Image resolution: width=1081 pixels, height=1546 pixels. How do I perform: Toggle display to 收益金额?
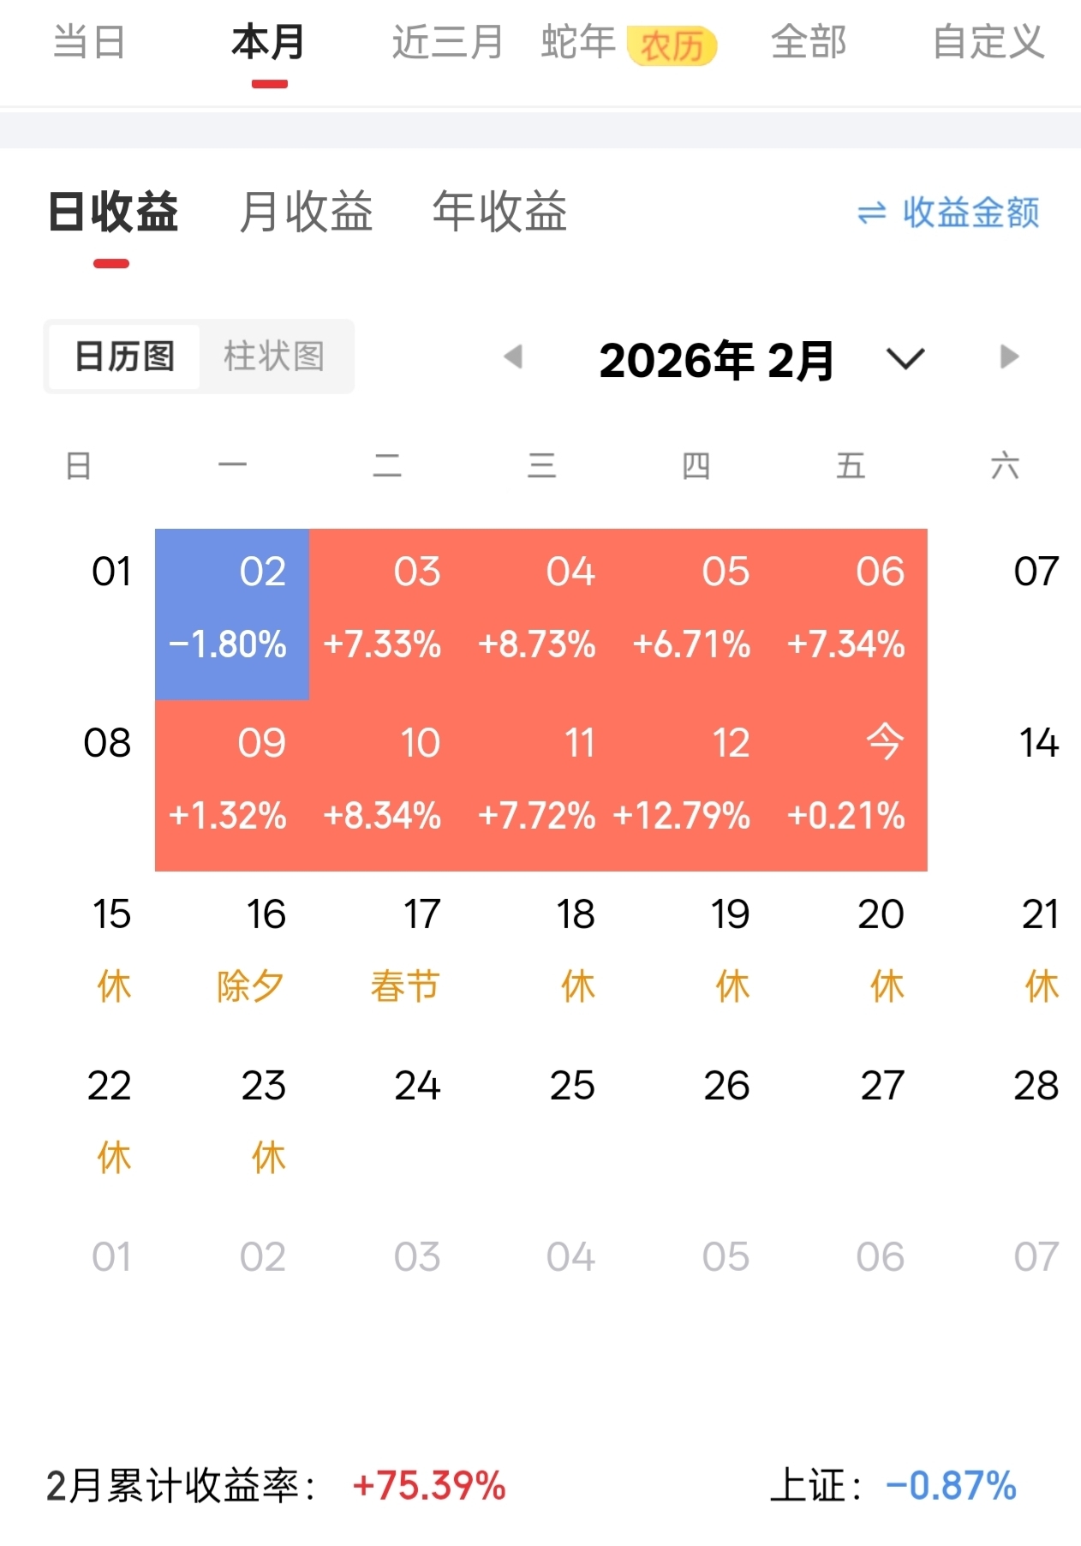pos(970,213)
